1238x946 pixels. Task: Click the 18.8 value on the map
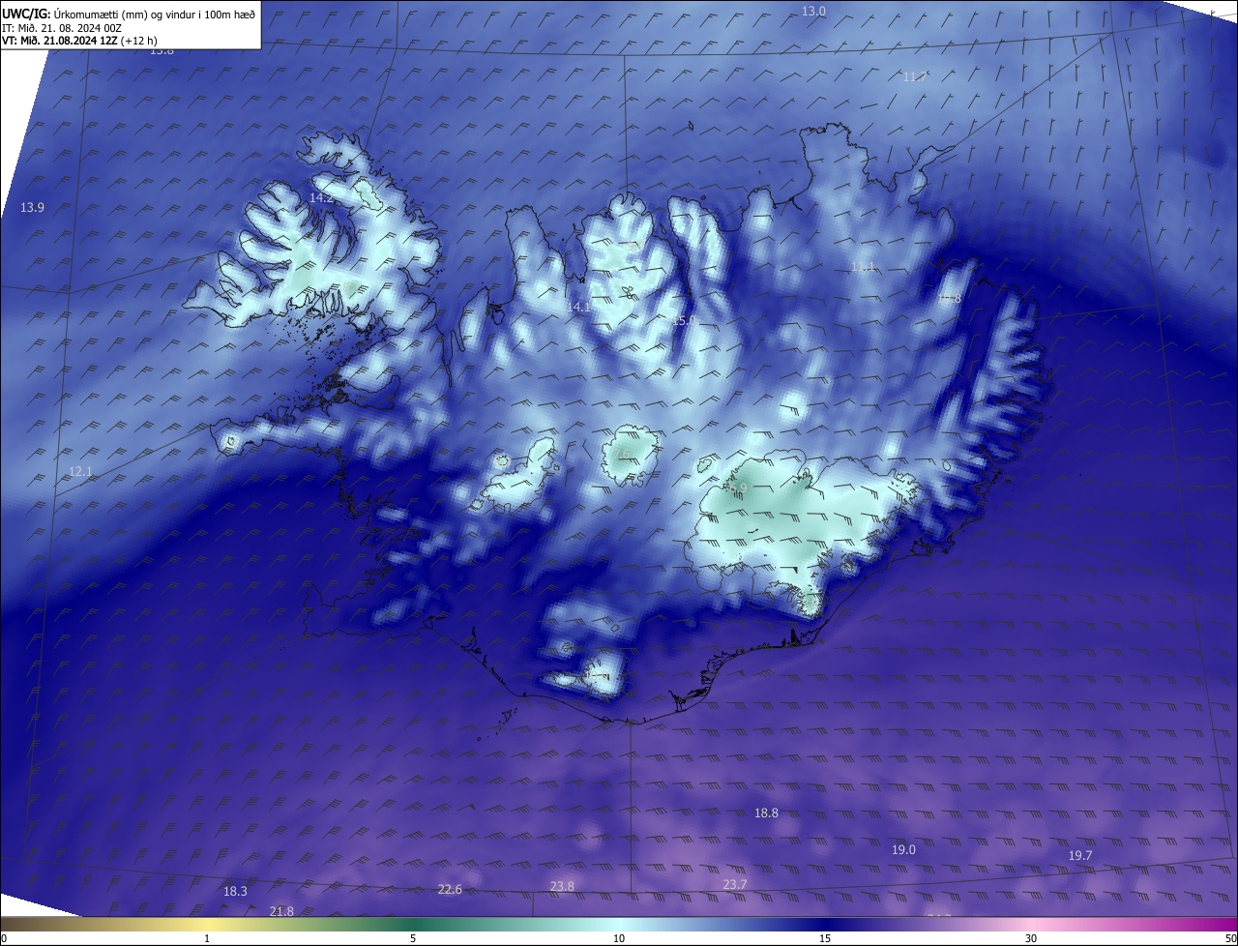[x=766, y=813]
